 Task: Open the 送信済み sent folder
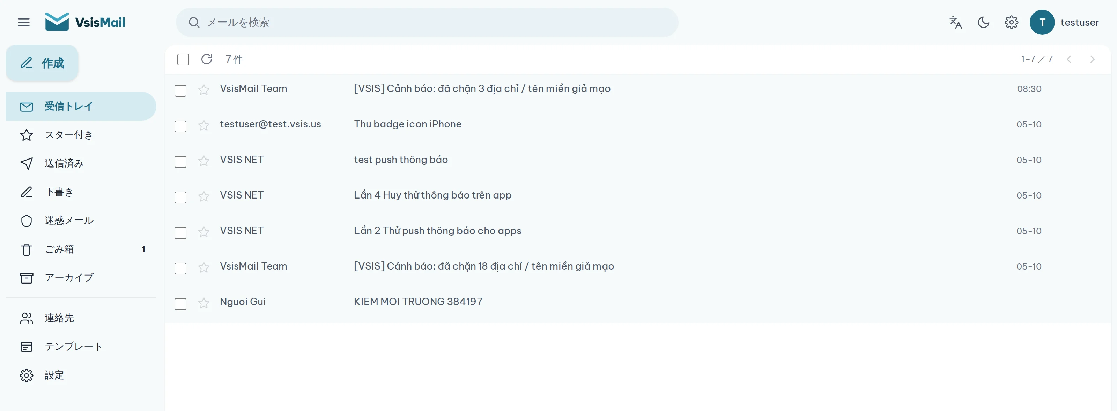(81, 163)
